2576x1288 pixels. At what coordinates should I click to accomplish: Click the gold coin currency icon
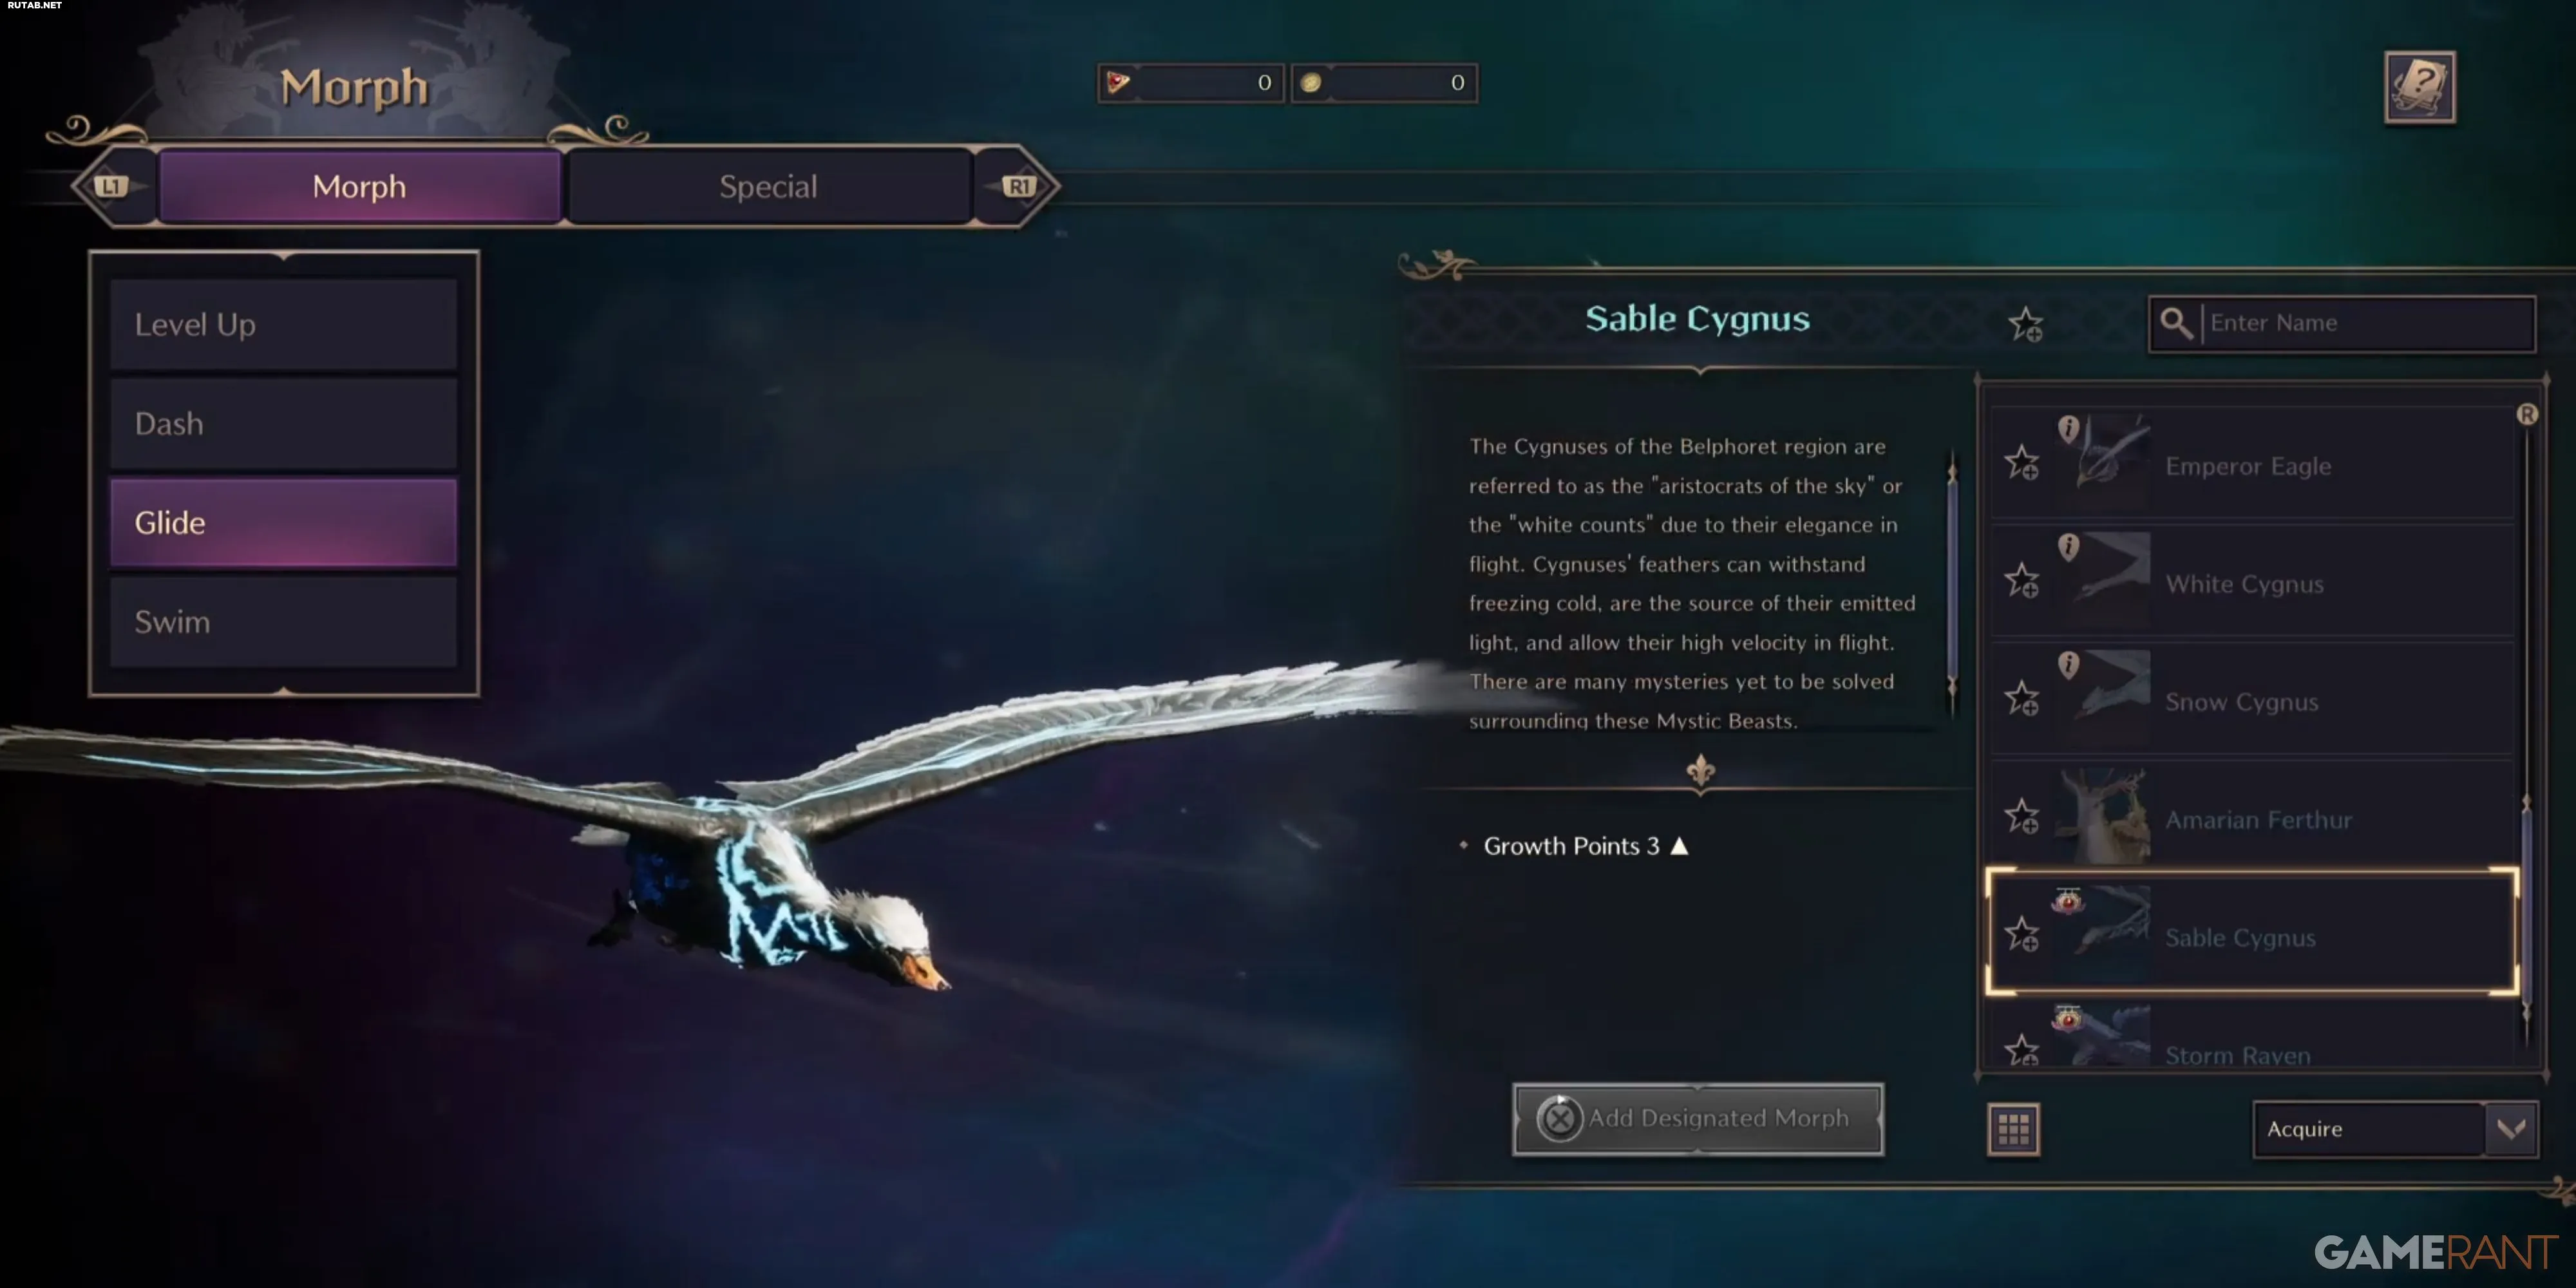pos(1311,82)
